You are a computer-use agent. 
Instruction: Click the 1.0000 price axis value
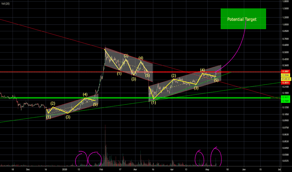tap(285, 24)
